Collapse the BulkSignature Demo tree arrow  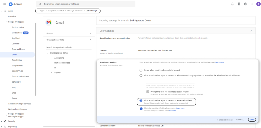pyautogui.click(x=47, y=53)
